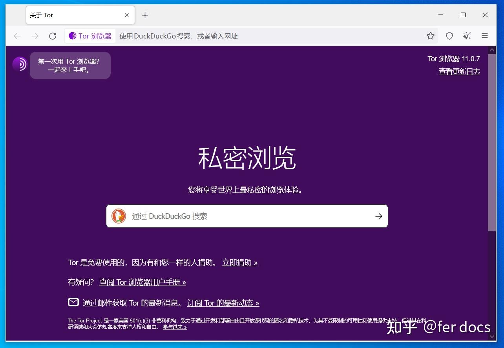
Task: Bookmark this page with the star icon
Action: point(430,36)
